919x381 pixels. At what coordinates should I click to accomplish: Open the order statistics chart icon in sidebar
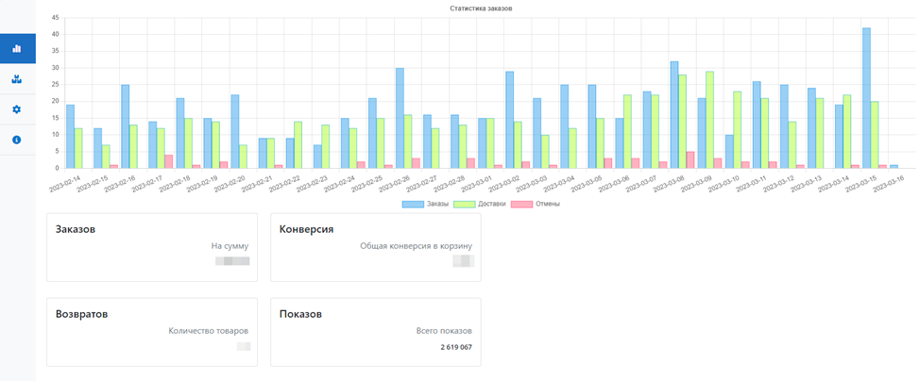coord(17,48)
